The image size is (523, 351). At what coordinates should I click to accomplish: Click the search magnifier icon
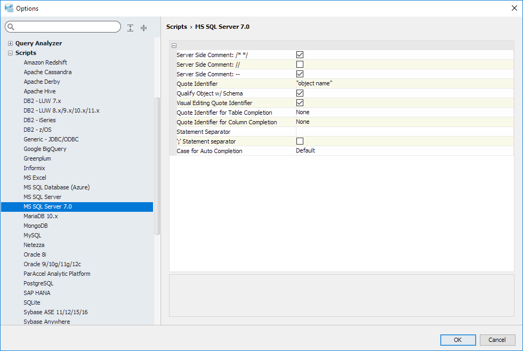coord(11,27)
